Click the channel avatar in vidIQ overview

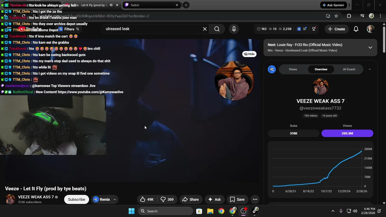(320, 87)
